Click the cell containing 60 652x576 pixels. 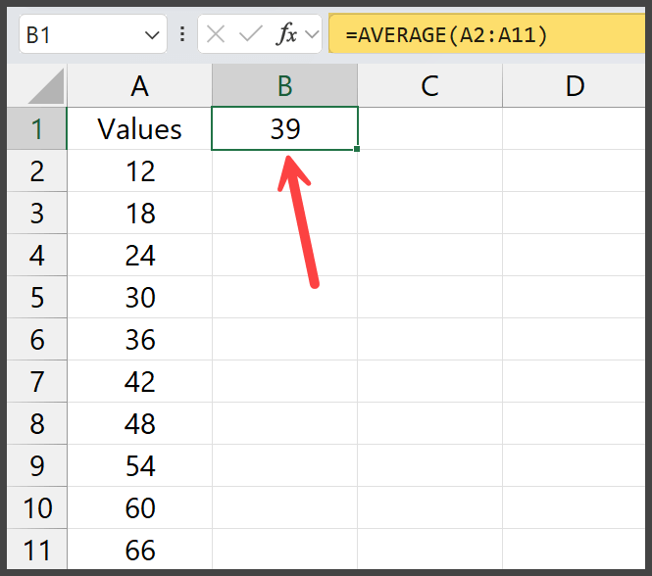pyautogui.click(x=139, y=507)
